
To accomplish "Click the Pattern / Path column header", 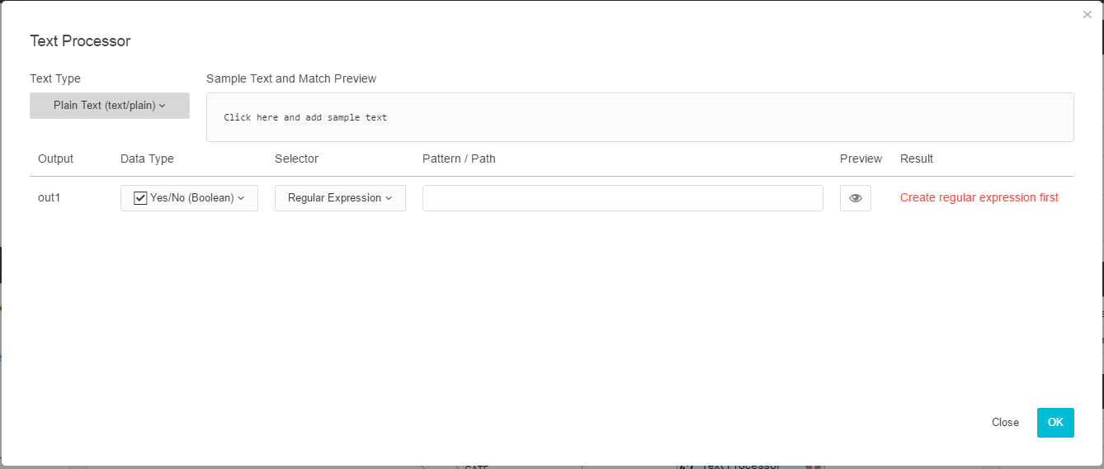I will [459, 159].
